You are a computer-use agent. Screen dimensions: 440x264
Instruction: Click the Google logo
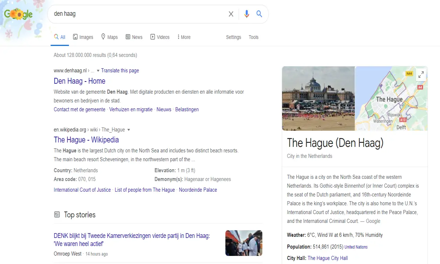(x=18, y=14)
